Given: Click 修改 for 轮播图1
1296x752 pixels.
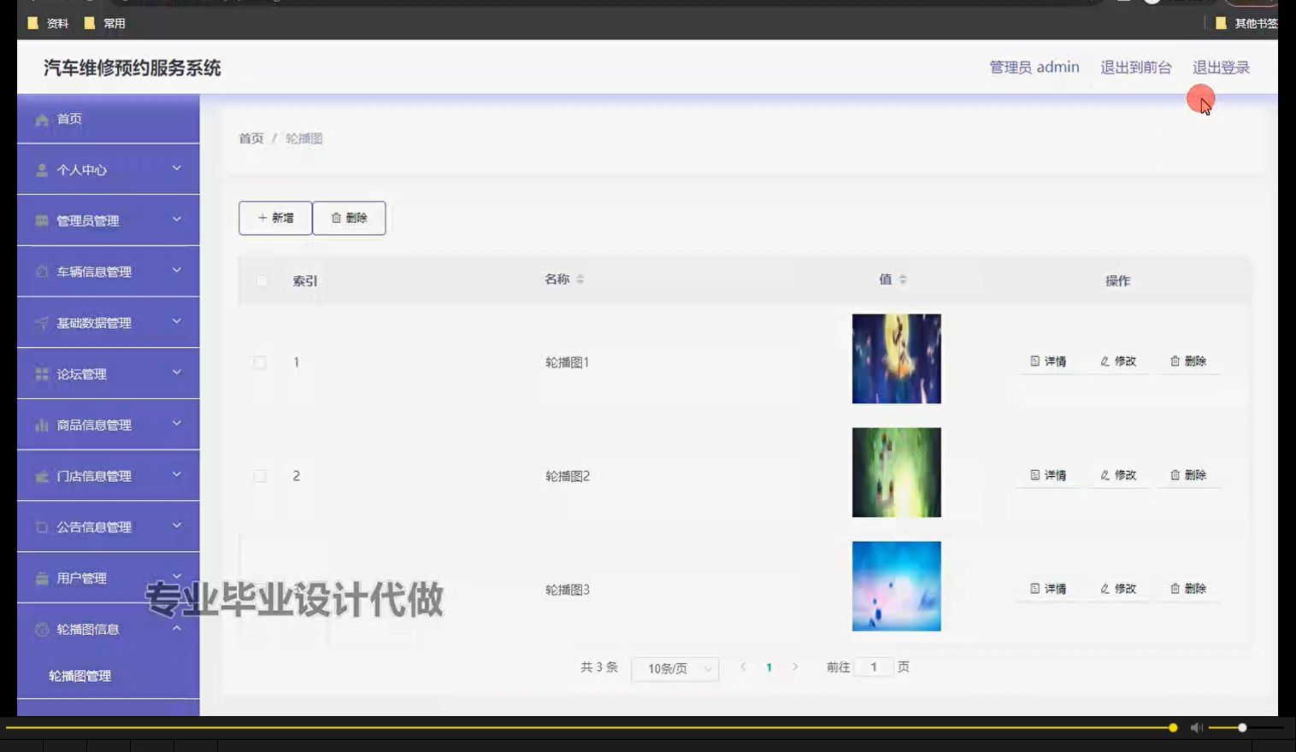Looking at the screenshot, I should click(x=1118, y=361).
